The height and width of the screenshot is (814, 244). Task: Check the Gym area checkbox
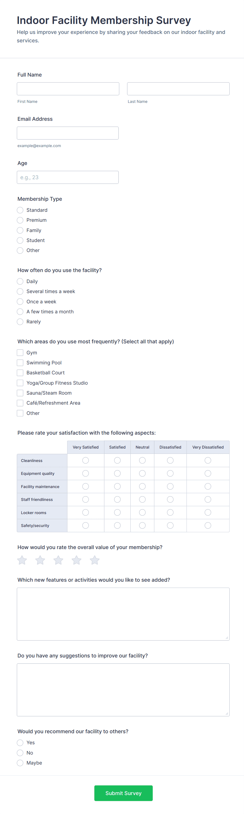pyautogui.click(x=20, y=353)
